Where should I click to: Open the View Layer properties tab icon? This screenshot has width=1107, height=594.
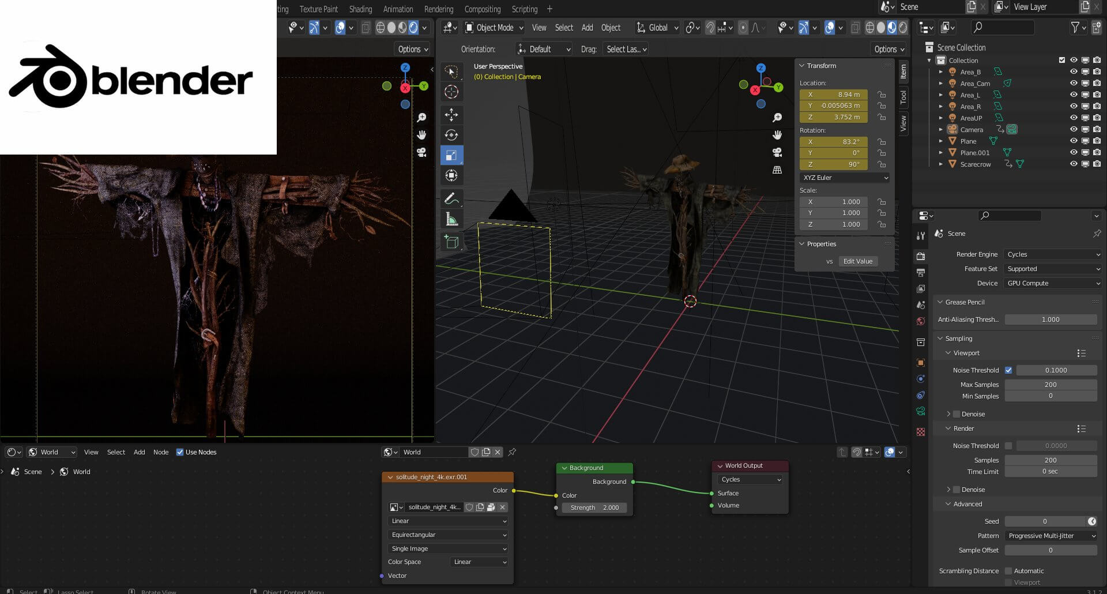click(921, 288)
